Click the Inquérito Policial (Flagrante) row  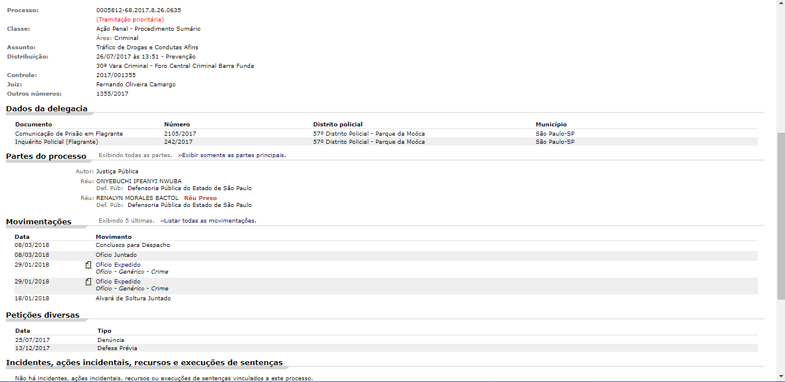(x=57, y=142)
